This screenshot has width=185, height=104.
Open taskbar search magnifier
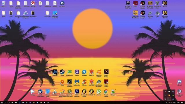coord(5,103)
